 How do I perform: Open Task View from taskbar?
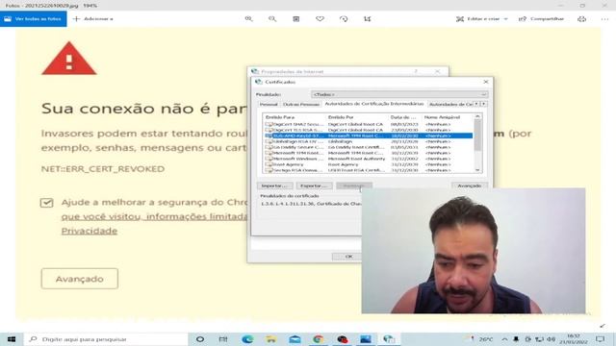click(223, 339)
